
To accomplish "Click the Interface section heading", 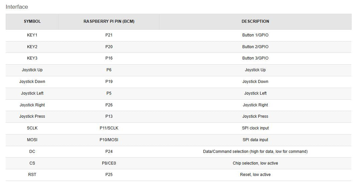I will tap(17, 7).
